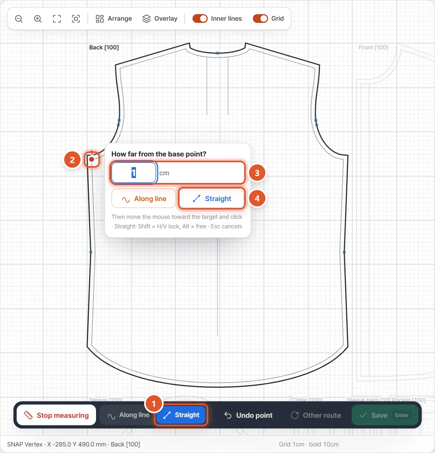
Task: Open the Arrange tool
Action: point(114,19)
